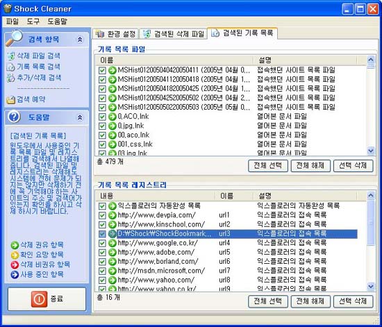Click 선택 삭제 under 기록 목록 레지스트리
Image resolution: width=382 pixels, height=327 pixels.
point(353,301)
